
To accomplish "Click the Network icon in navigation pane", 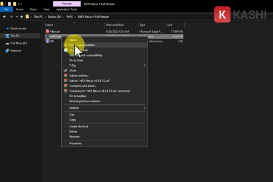I will tap(6, 51).
